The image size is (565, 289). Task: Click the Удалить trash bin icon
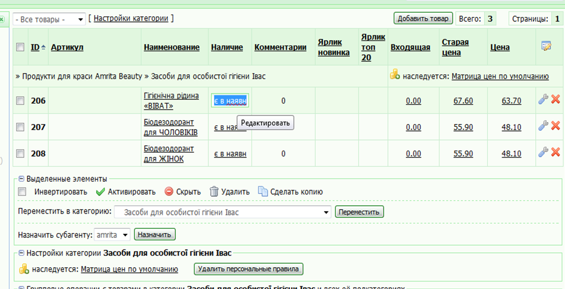214,192
